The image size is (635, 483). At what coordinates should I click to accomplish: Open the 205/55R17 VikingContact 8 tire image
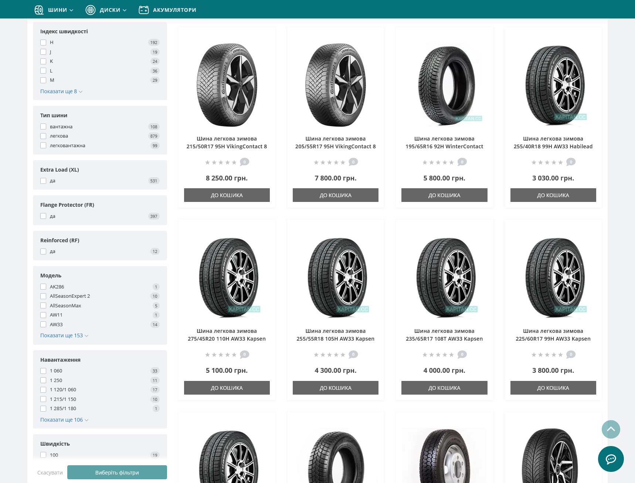(x=336, y=85)
